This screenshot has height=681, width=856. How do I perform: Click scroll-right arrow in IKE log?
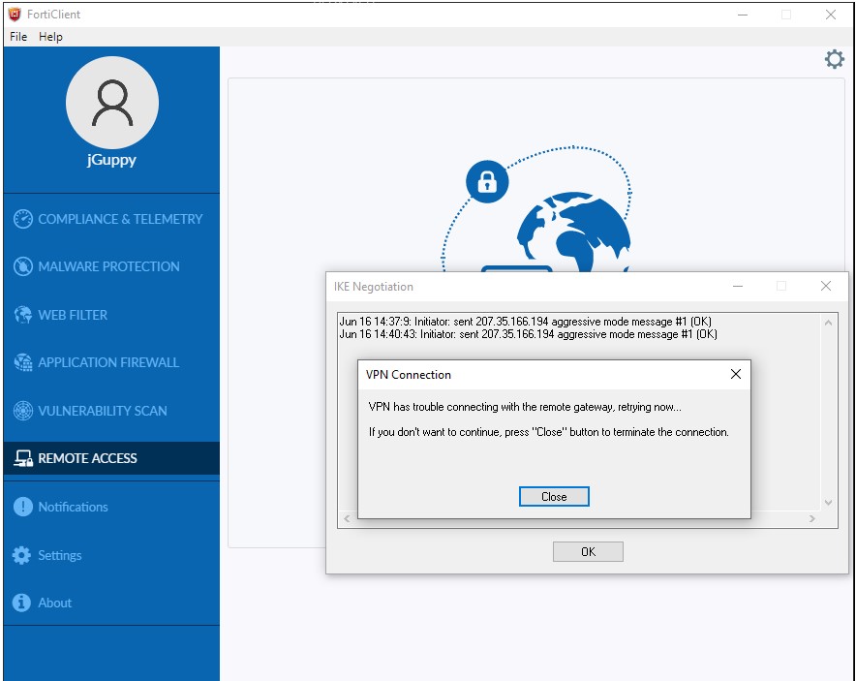(x=812, y=518)
